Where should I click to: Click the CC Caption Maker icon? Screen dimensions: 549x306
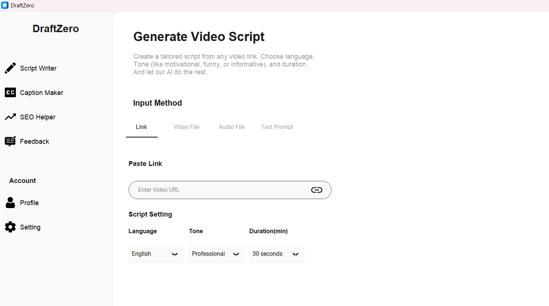pyautogui.click(x=10, y=92)
